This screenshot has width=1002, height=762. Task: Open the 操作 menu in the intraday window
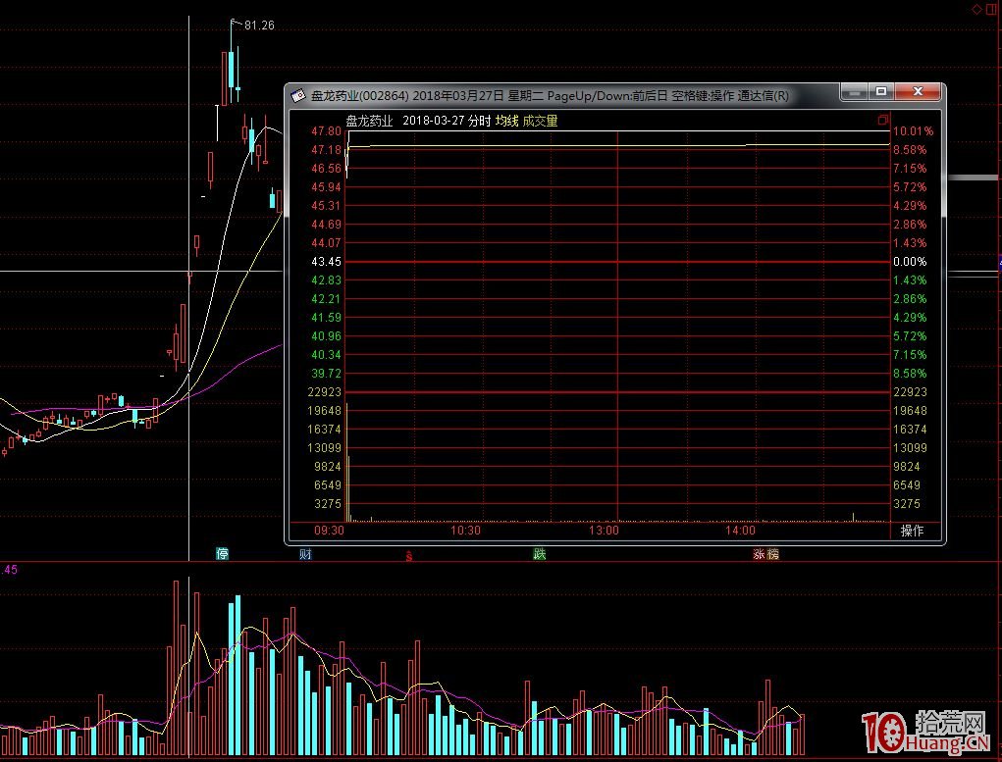(x=912, y=531)
